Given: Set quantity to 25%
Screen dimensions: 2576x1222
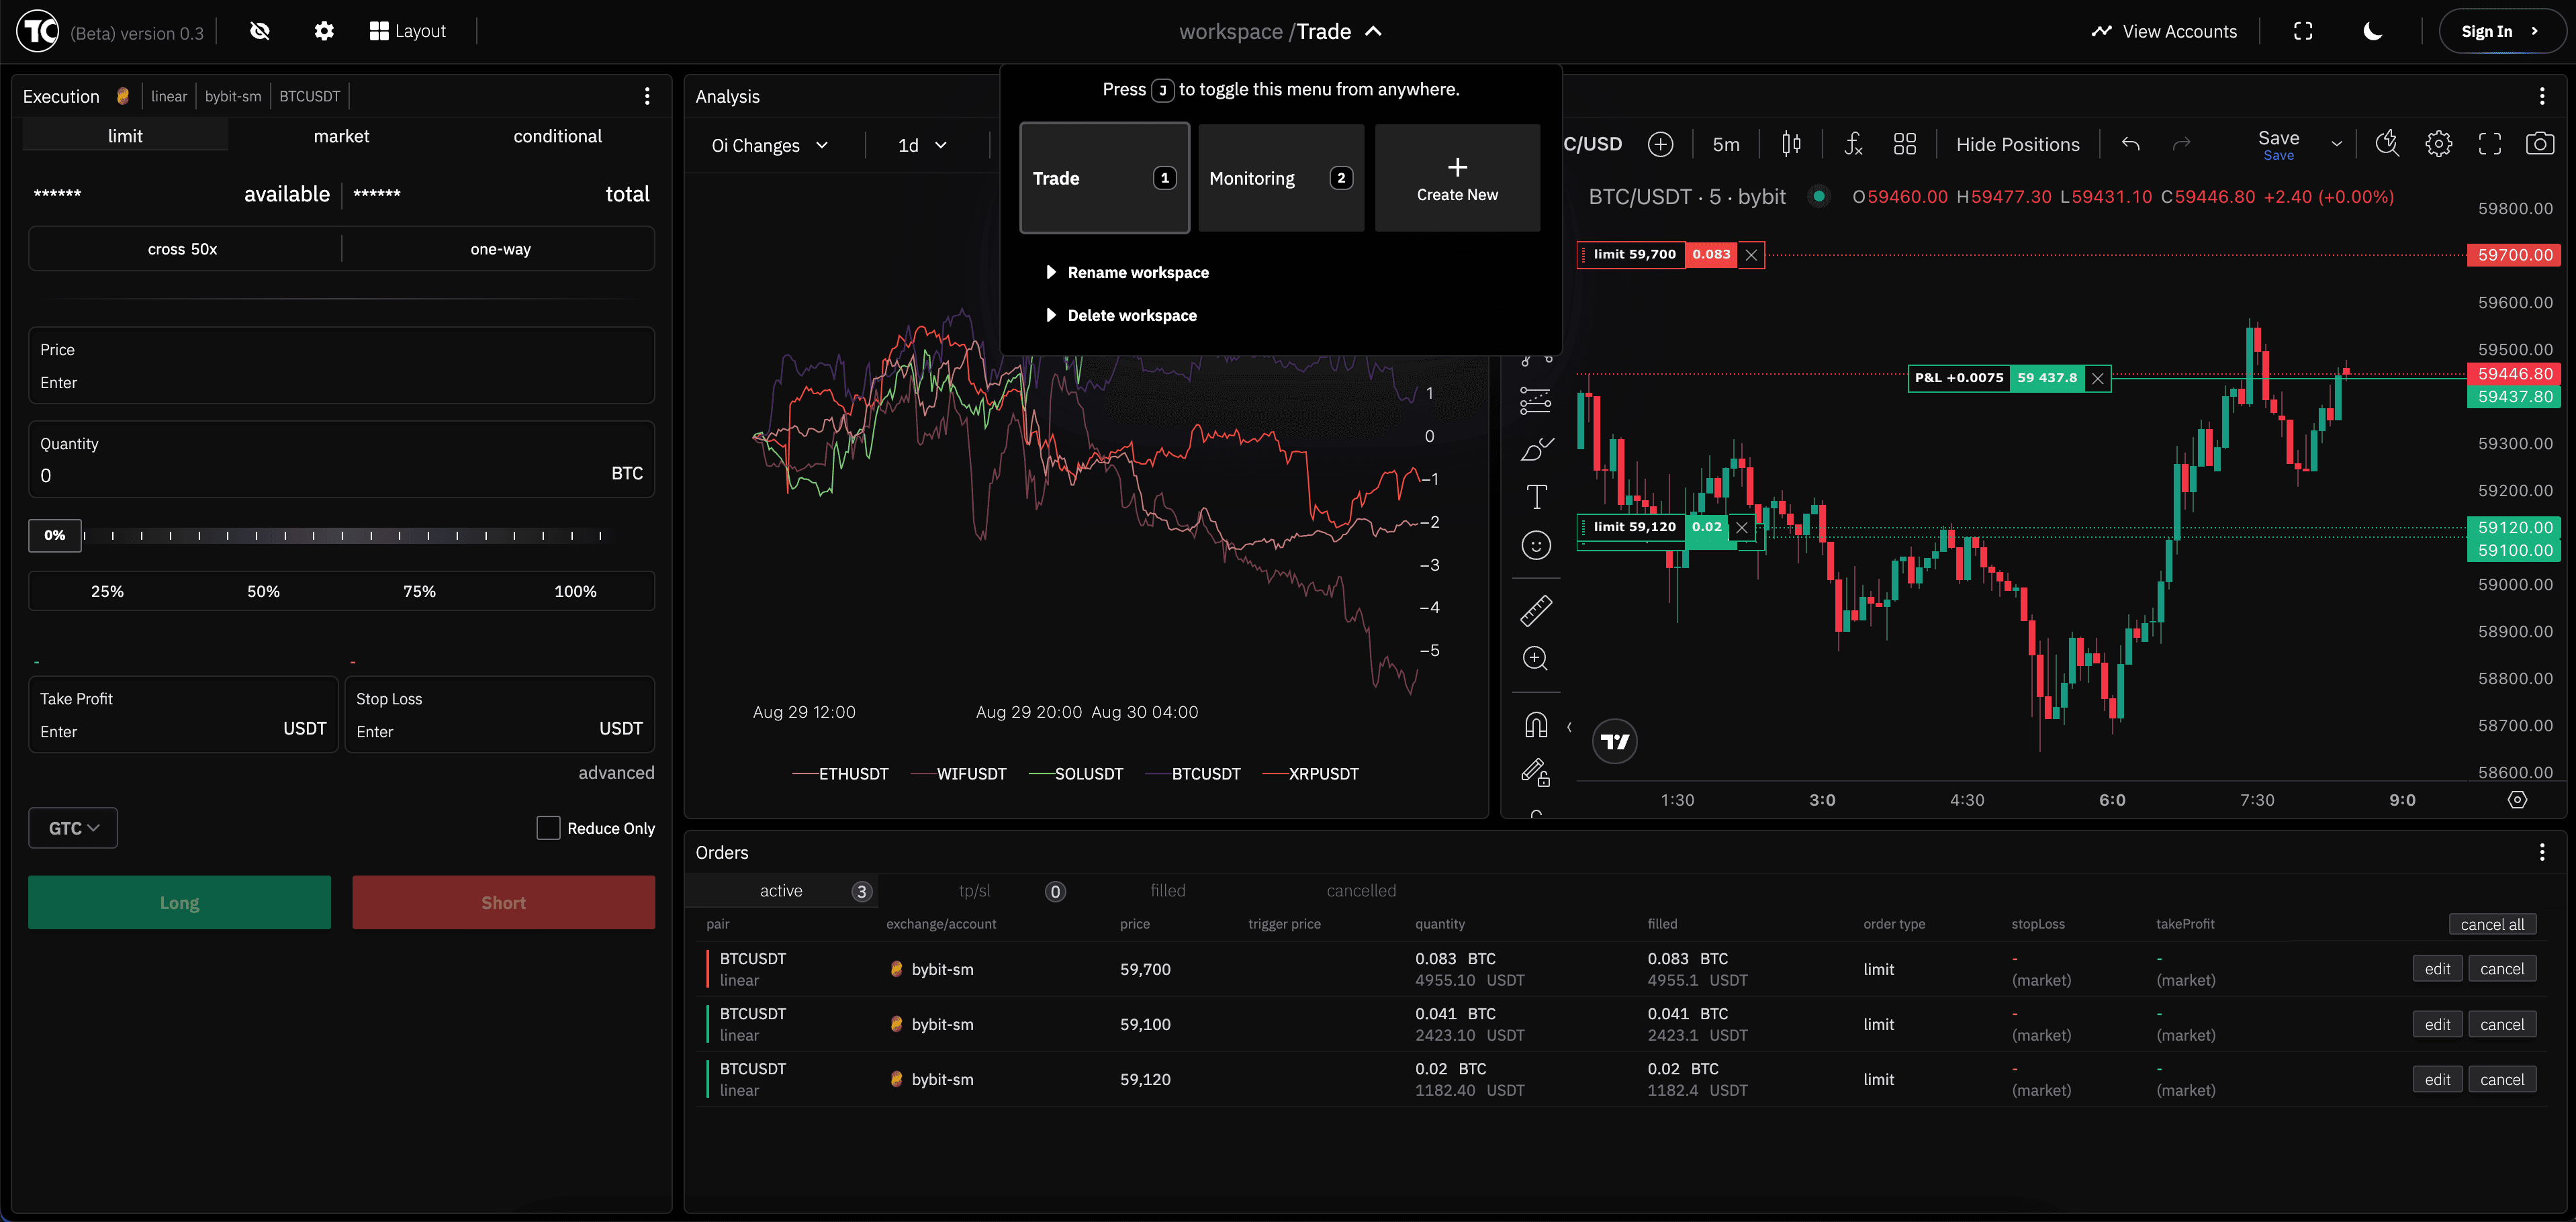Looking at the screenshot, I should 107,591.
